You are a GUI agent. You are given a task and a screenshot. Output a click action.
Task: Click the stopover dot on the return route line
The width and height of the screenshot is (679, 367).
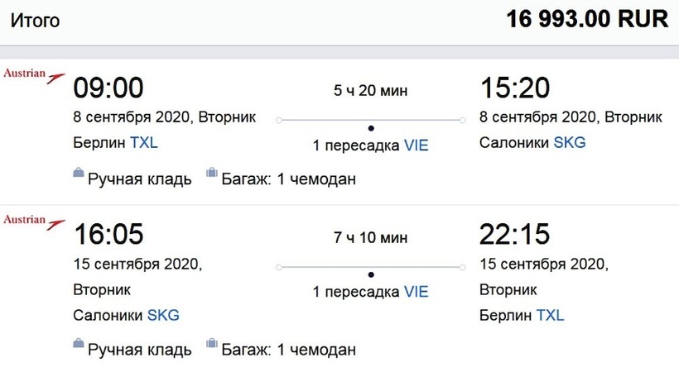click(x=371, y=274)
